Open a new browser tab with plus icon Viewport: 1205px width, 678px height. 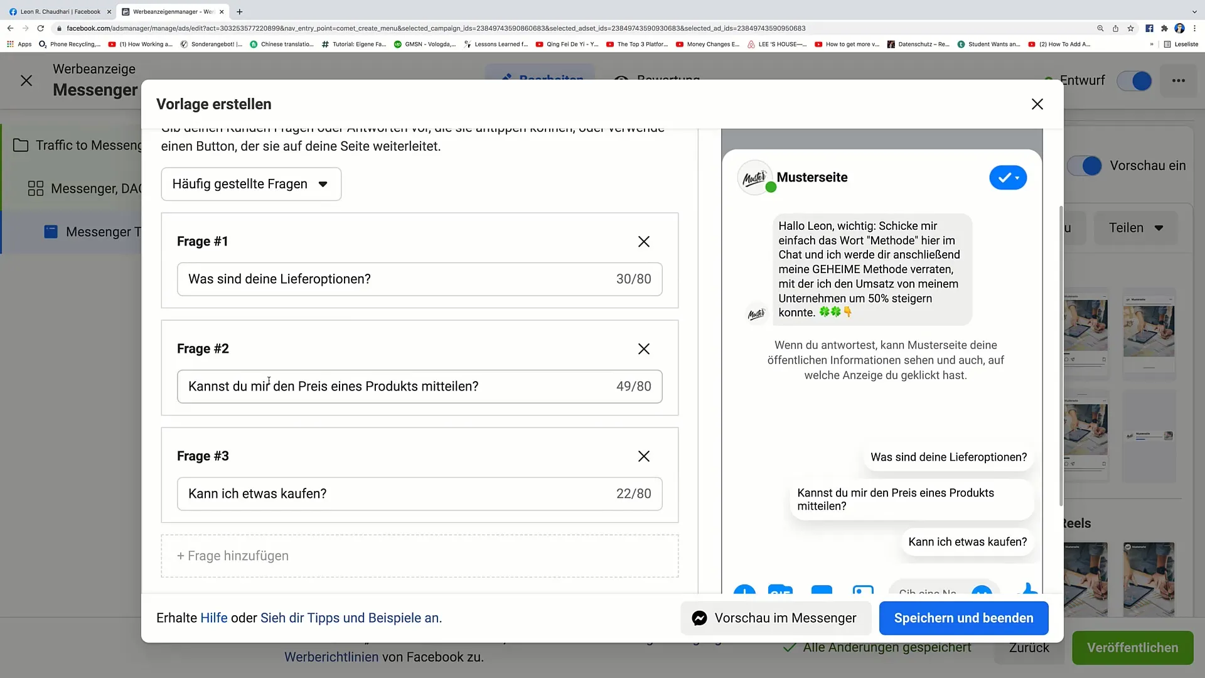point(240,12)
